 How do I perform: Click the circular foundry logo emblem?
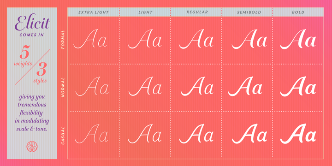pyautogui.click(x=32, y=147)
